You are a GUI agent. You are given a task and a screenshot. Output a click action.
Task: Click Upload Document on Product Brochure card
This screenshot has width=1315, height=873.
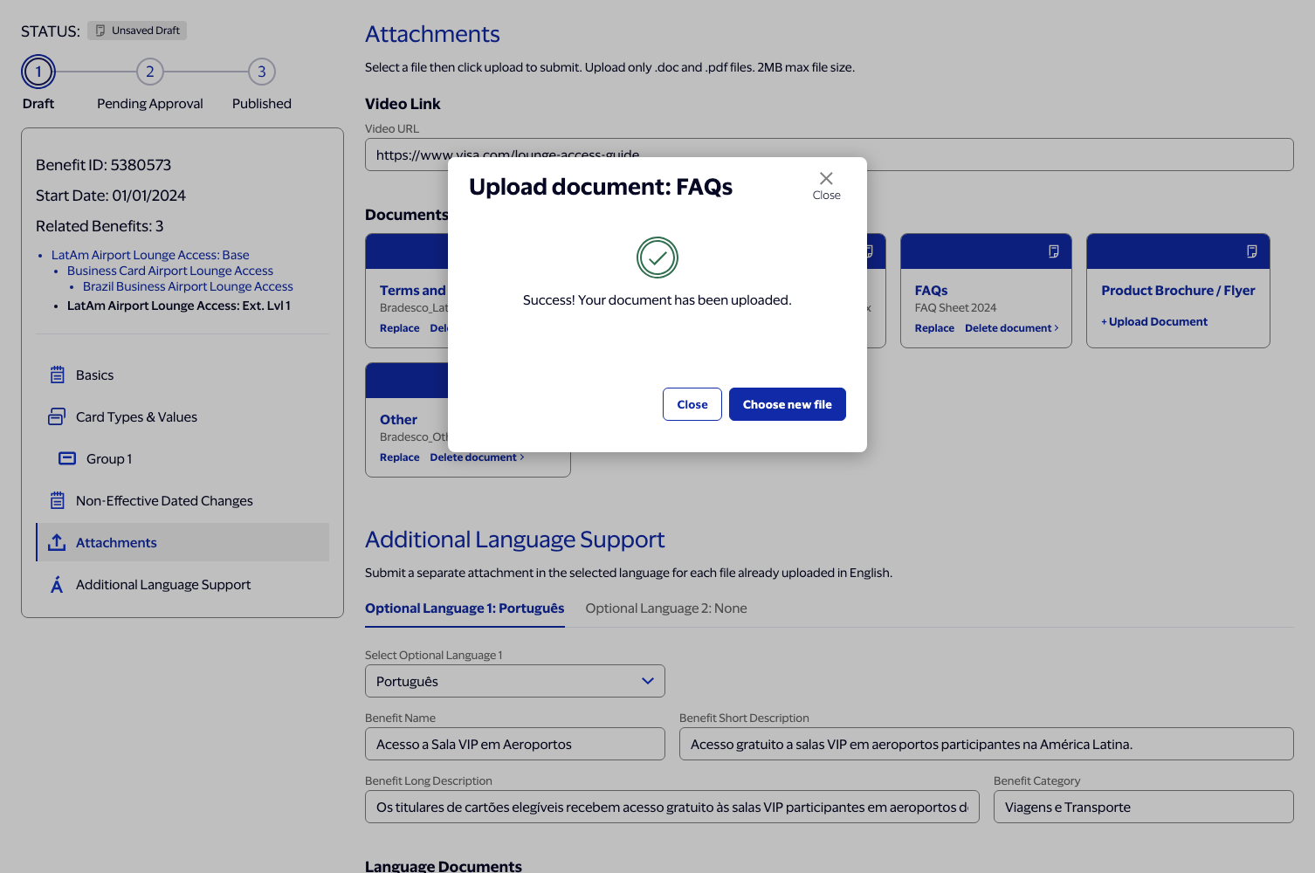pyautogui.click(x=1154, y=322)
